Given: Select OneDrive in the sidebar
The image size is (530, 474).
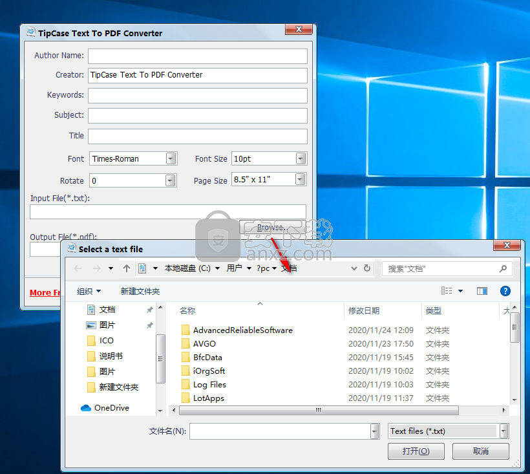Looking at the screenshot, I should coord(105,408).
